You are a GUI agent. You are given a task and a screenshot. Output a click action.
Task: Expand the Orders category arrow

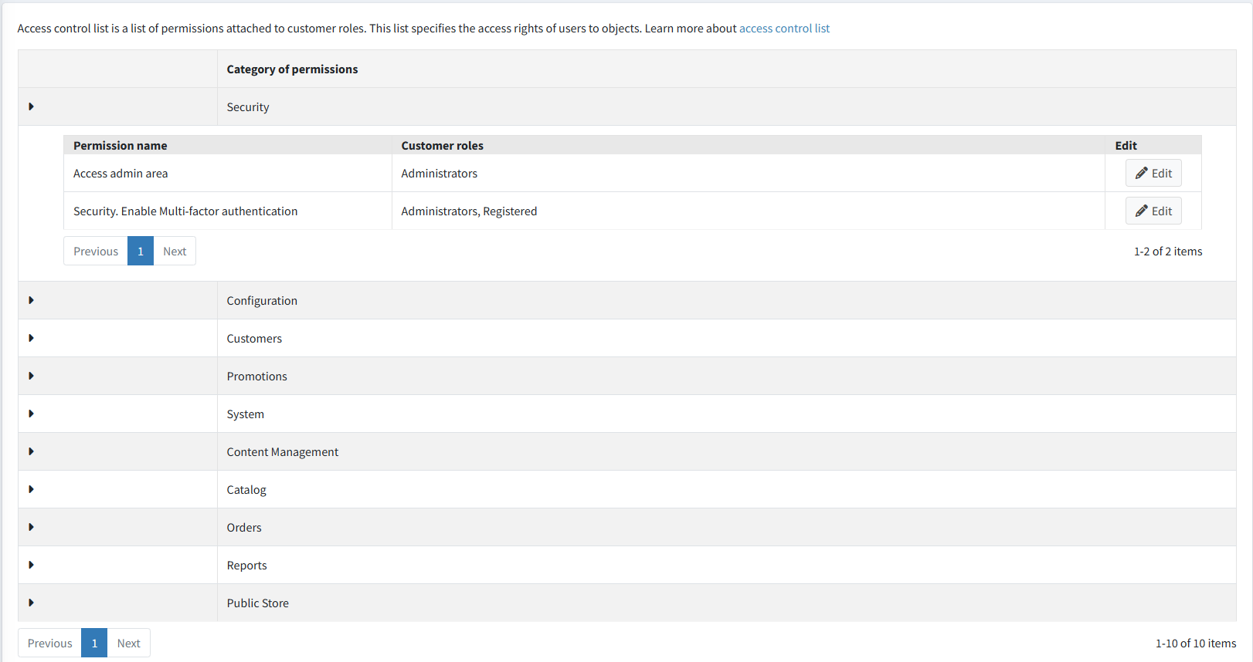coord(31,527)
